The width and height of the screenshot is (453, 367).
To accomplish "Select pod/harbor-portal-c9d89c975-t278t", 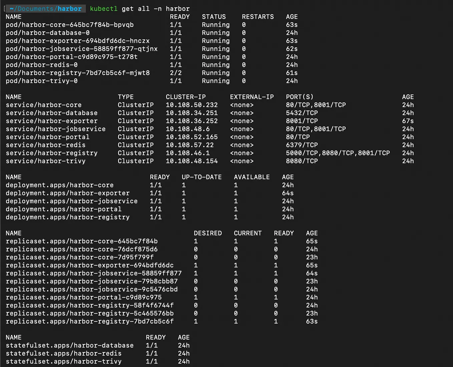I will pos(72,57).
